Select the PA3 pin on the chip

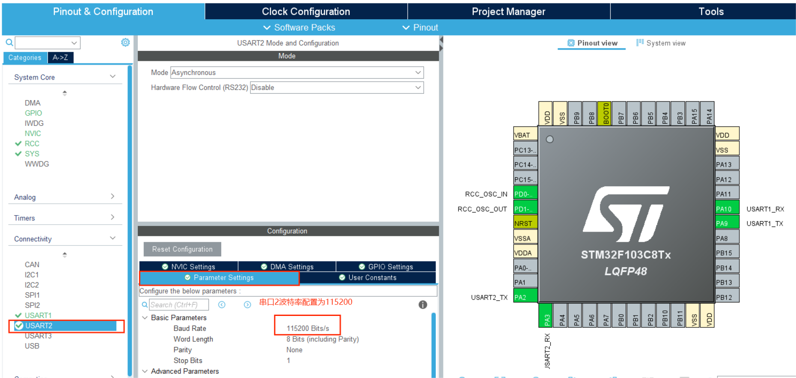(x=546, y=315)
